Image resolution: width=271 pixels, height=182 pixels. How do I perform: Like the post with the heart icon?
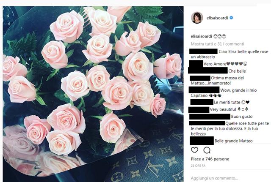(x=194, y=150)
